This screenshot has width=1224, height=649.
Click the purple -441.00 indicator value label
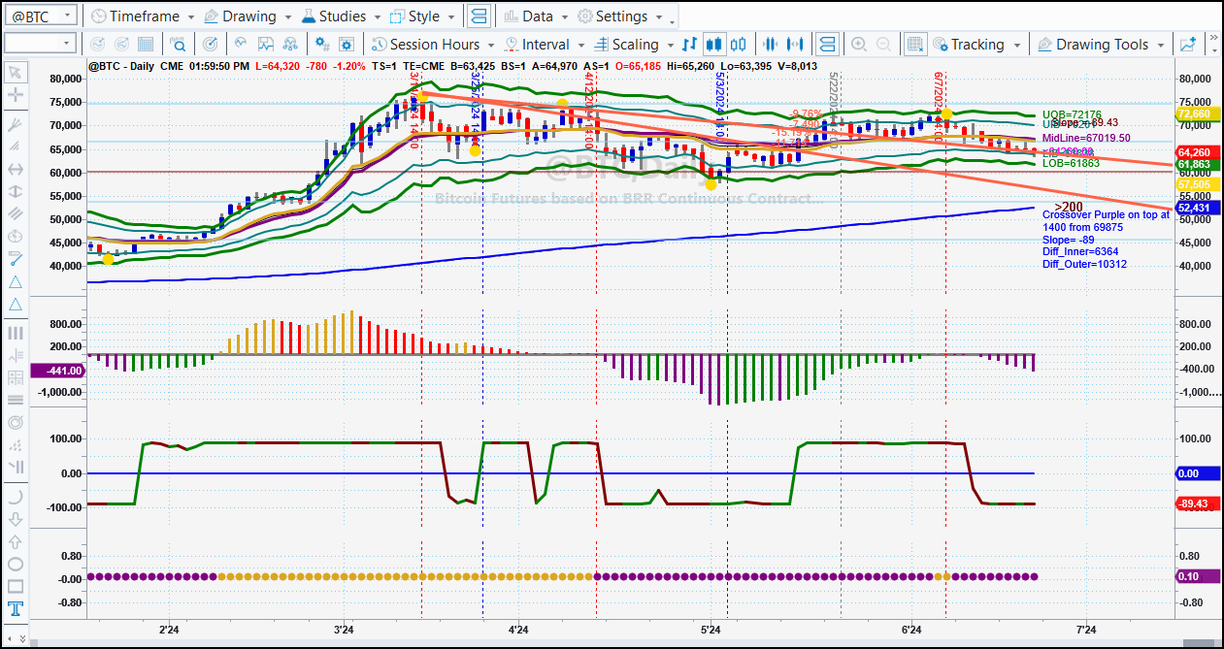pyautogui.click(x=58, y=370)
